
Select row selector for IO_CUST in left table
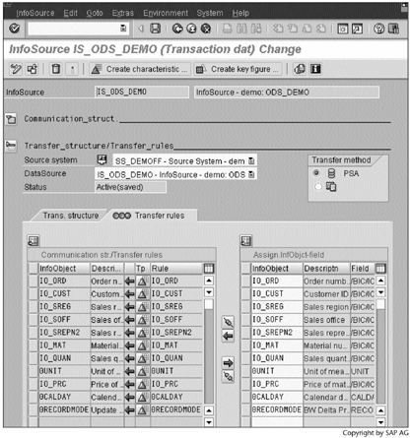(34, 293)
